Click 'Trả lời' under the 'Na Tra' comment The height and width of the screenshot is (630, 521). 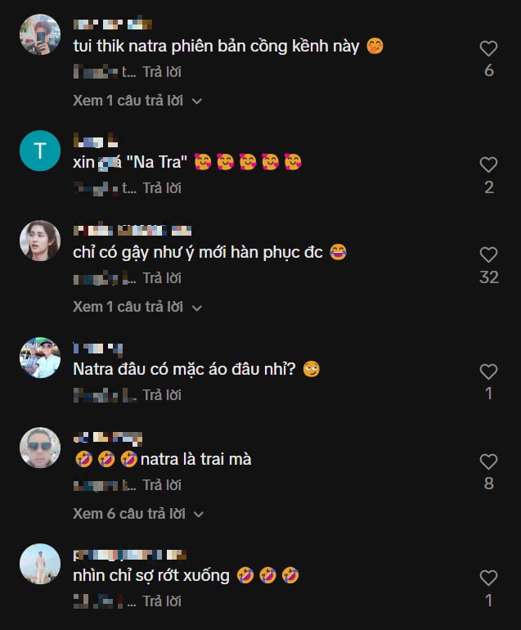click(162, 188)
